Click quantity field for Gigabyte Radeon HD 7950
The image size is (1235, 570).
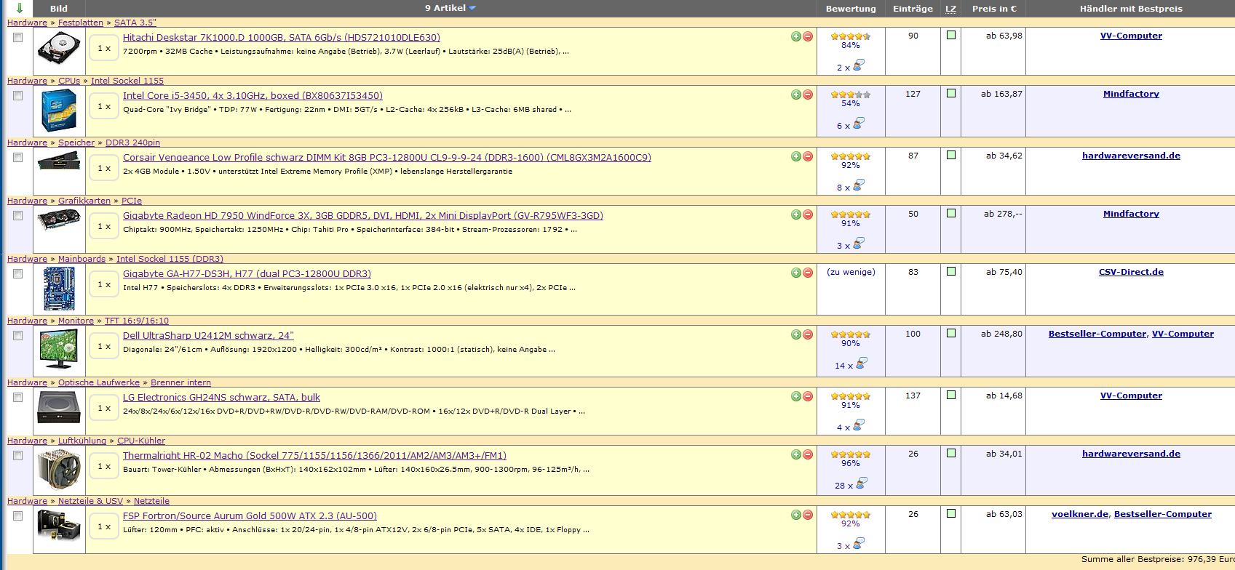104,226
